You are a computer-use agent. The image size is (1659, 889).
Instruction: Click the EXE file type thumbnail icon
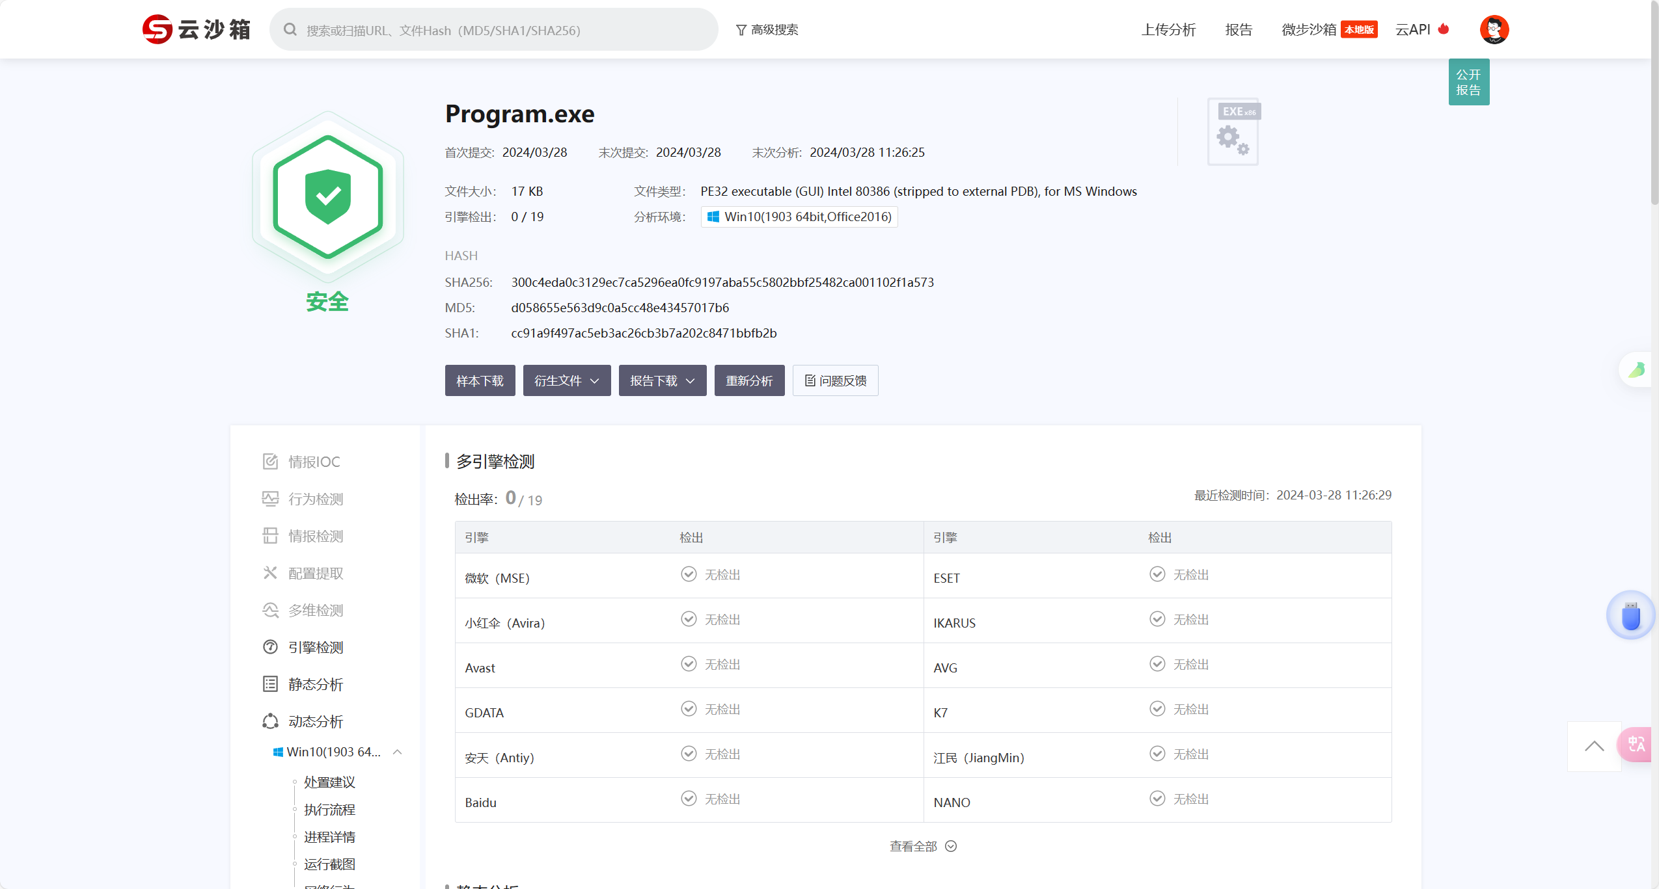coord(1233,132)
